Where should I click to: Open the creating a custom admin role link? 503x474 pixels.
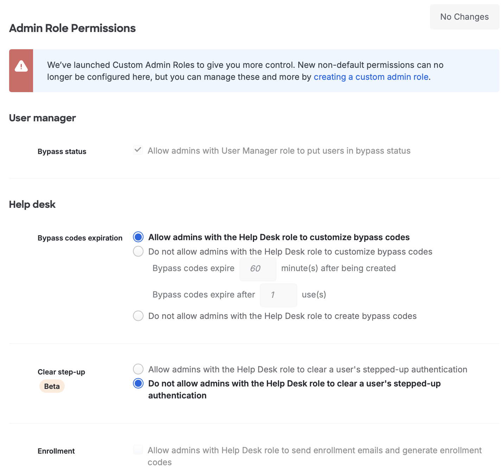tap(370, 77)
